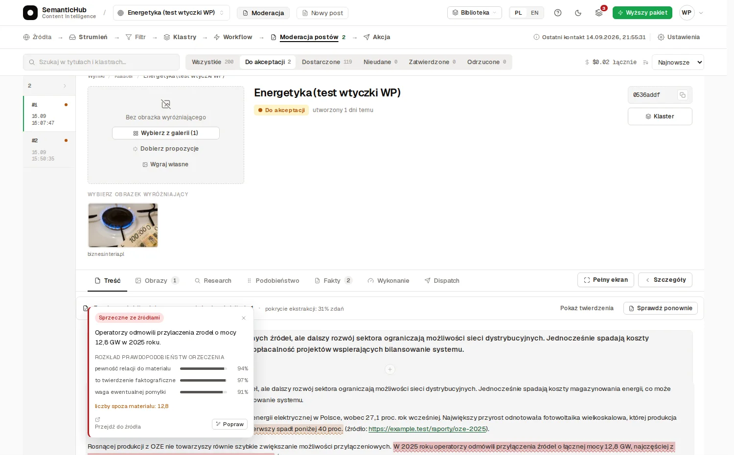Switch language to PL
734x455 pixels.
(x=518, y=13)
